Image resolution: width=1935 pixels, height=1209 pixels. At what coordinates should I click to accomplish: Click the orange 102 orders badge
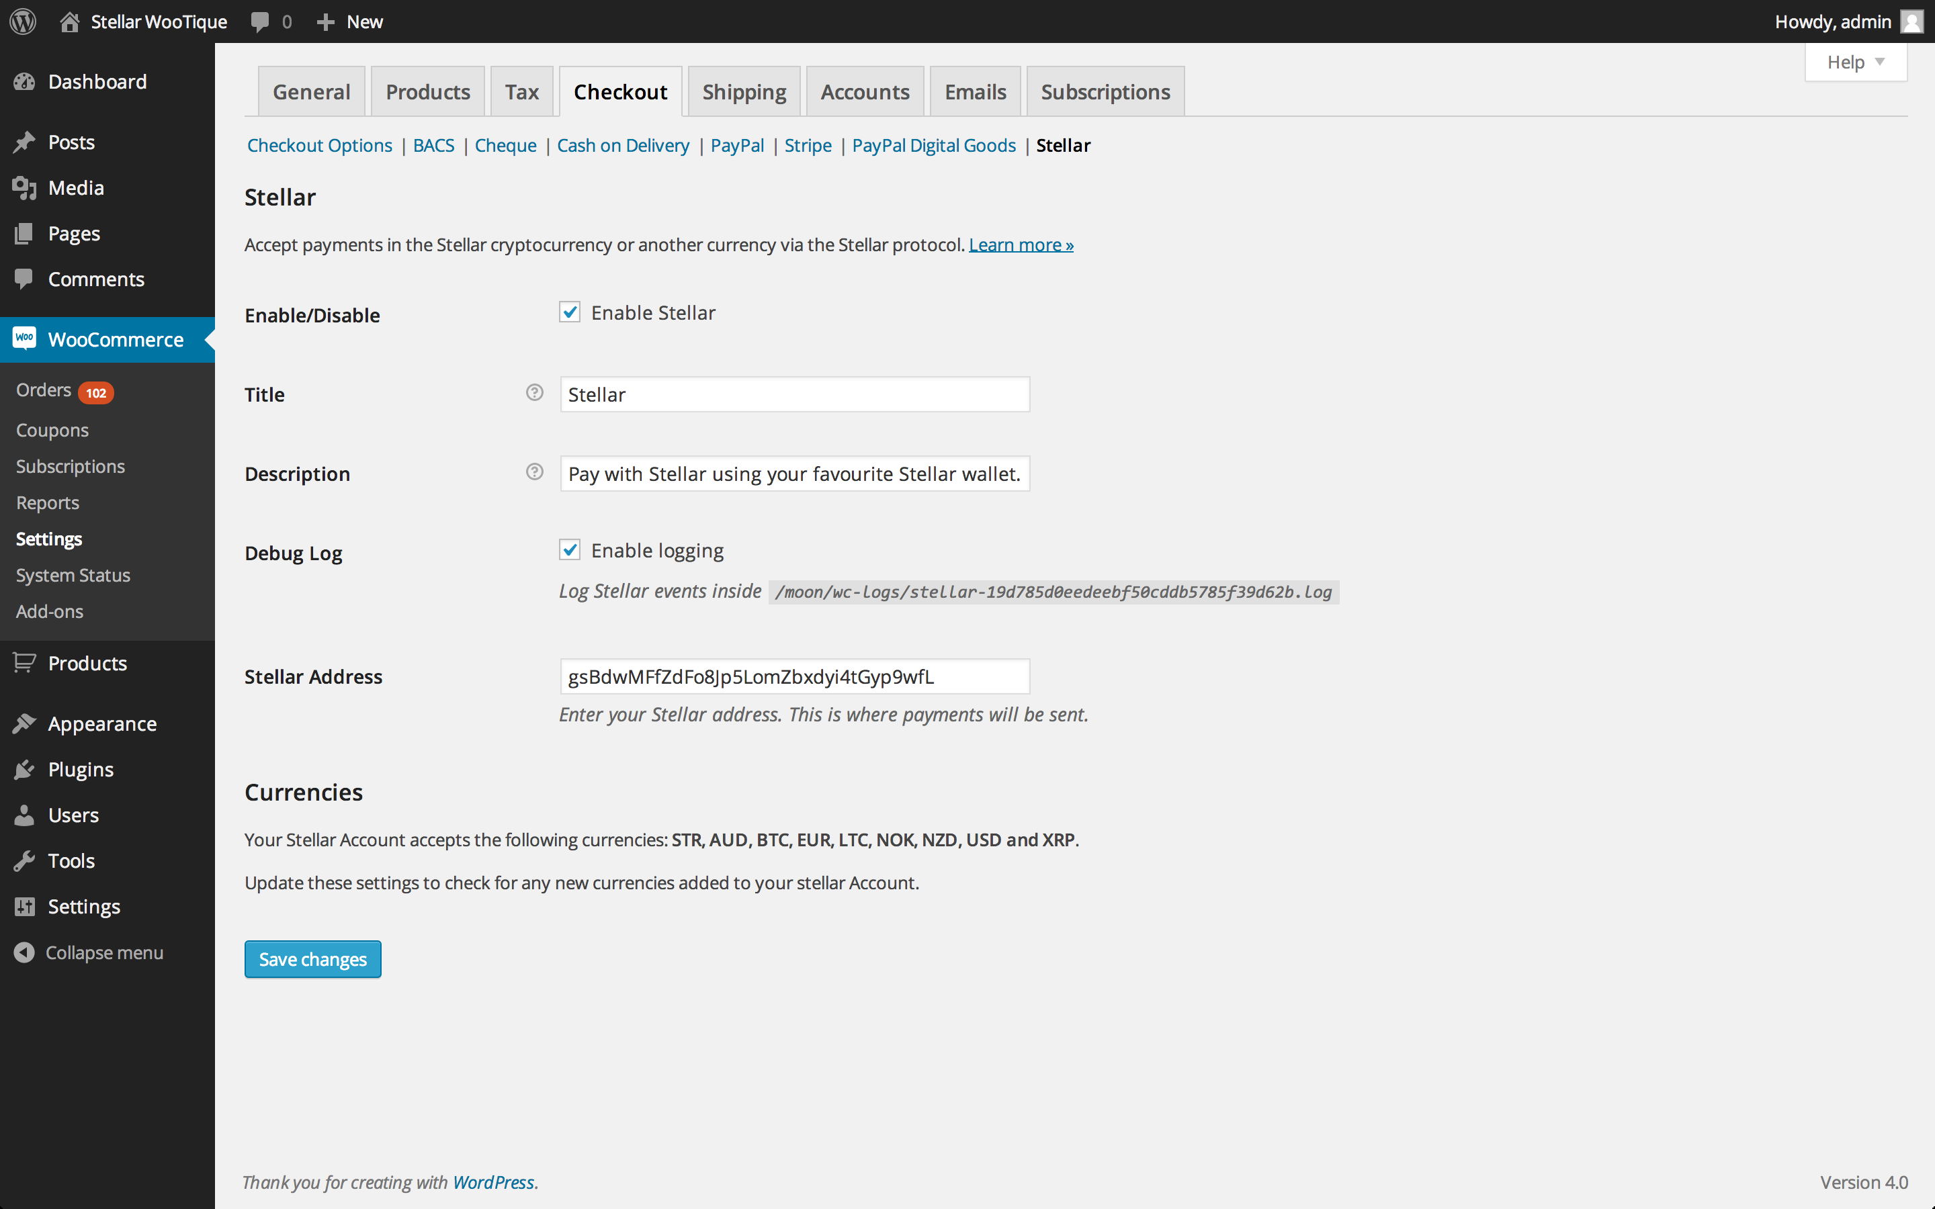[x=96, y=393]
